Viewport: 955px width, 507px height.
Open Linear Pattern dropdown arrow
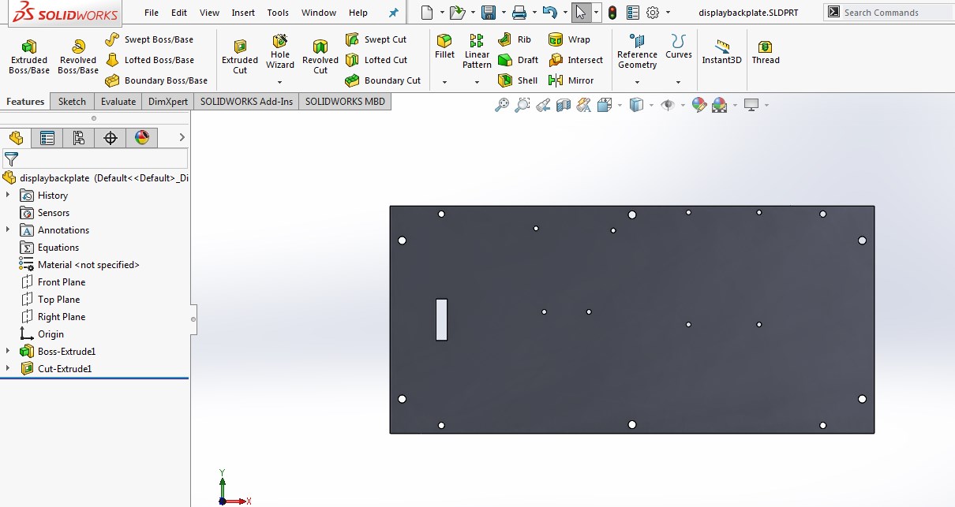477,82
